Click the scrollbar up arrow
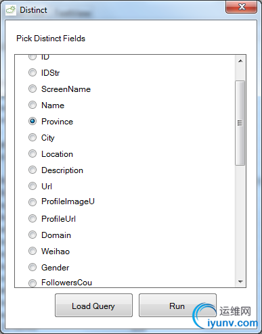 240,61
